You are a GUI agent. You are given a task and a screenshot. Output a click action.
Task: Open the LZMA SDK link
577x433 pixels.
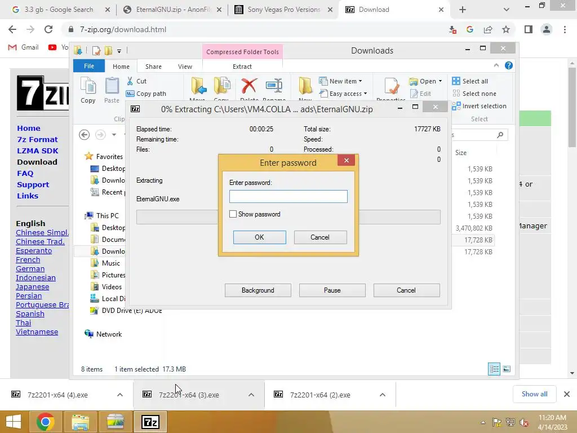coord(38,151)
